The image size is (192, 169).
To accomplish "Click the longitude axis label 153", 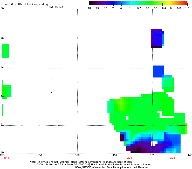I will (x=40, y=155).
